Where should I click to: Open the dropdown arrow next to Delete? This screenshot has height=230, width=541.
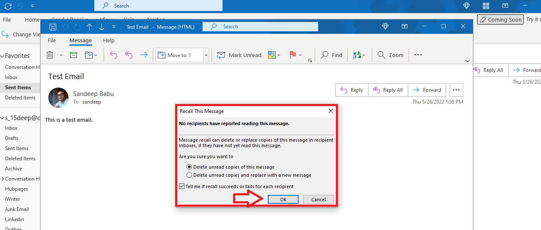[61, 55]
